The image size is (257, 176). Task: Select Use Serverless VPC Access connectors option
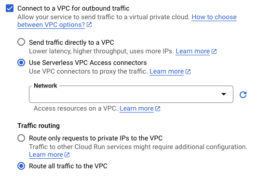[x=21, y=63]
